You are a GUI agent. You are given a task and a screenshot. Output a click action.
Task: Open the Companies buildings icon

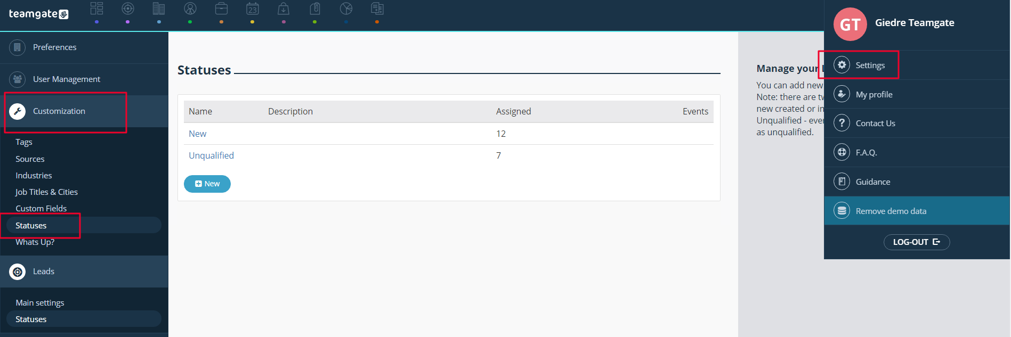(159, 9)
